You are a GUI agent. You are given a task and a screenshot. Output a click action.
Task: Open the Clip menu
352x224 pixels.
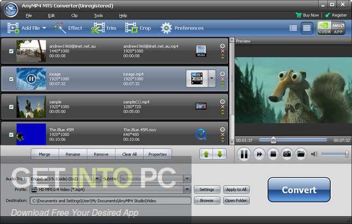coord(74,15)
